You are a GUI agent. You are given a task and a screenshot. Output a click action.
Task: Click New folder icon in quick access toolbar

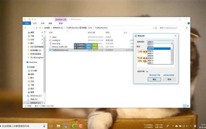[x=32, y=19]
